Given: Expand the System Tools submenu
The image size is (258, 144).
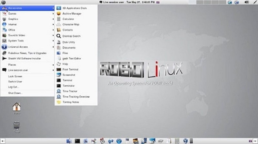Looking at the screenshot, I should point(28,41).
